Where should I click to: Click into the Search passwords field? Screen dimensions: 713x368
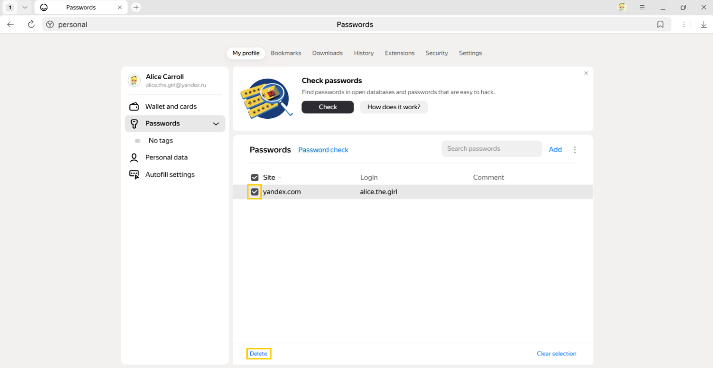click(491, 149)
